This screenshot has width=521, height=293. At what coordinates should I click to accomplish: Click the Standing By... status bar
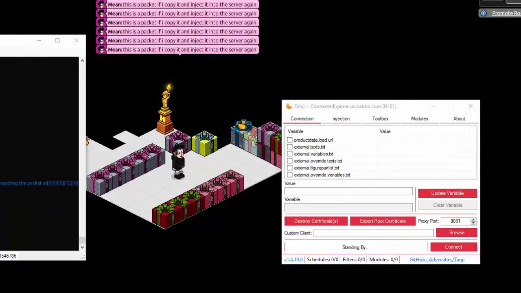pos(356,247)
